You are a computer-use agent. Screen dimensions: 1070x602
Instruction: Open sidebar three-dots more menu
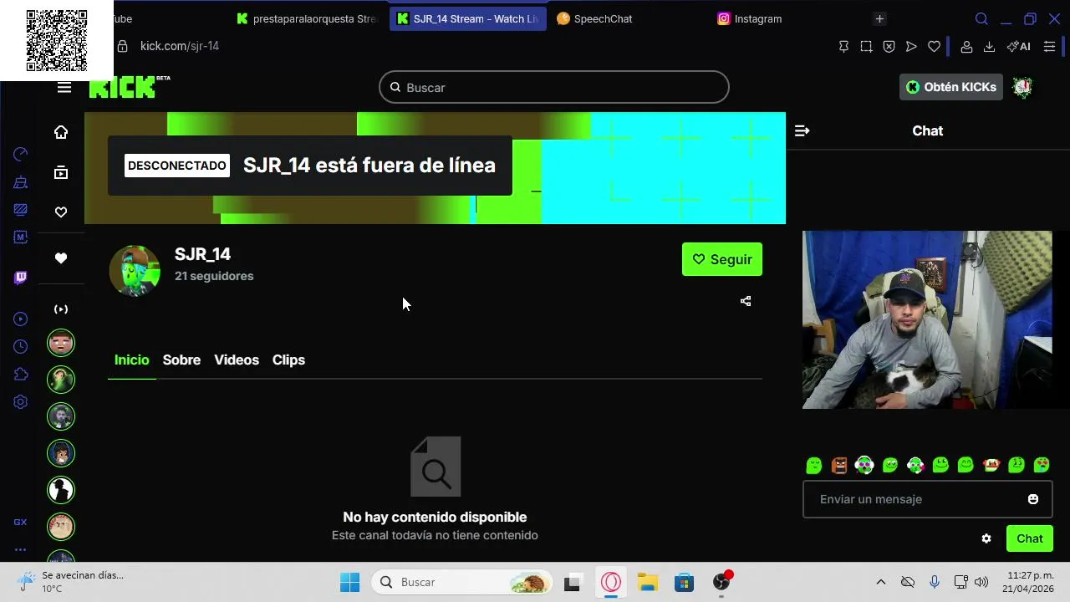click(21, 549)
